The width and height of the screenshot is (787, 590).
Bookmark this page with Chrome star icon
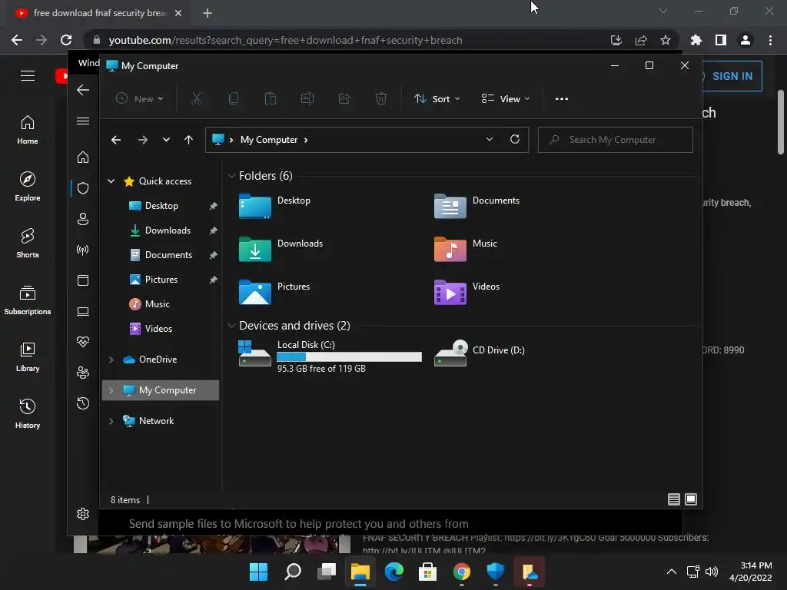[666, 40]
